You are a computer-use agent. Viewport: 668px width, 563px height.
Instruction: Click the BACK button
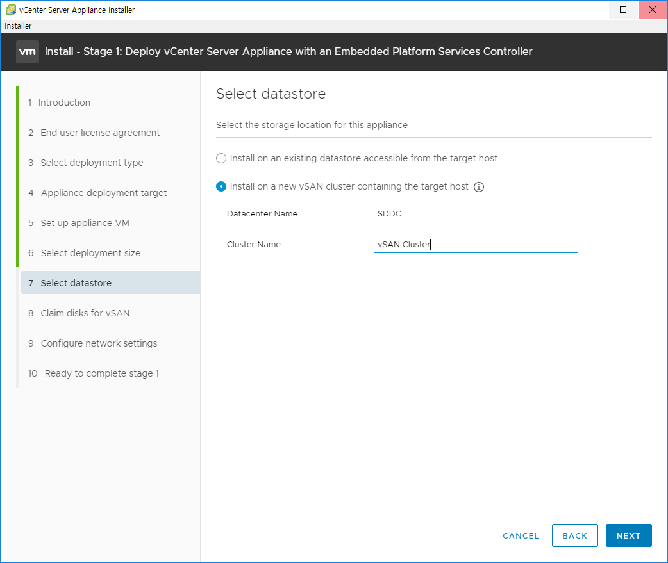[574, 535]
